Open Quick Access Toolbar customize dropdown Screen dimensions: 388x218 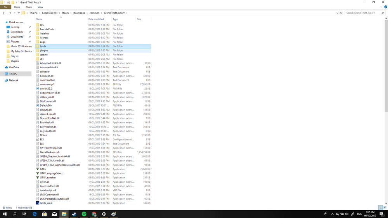point(16,2)
